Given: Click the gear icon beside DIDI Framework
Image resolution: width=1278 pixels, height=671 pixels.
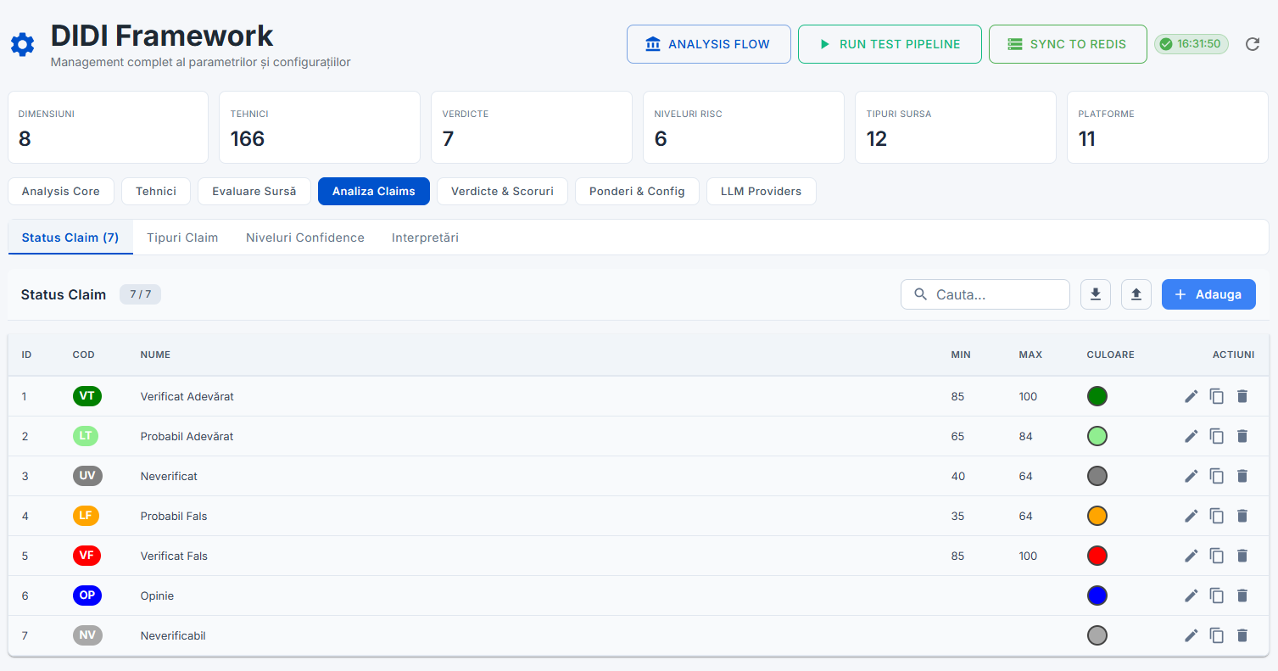Looking at the screenshot, I should (x=23, y=45).
